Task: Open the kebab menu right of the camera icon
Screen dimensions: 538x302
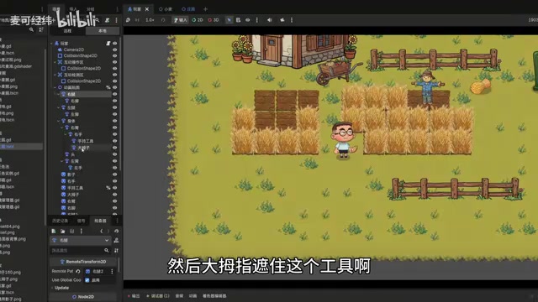Action: click(292, 20)
